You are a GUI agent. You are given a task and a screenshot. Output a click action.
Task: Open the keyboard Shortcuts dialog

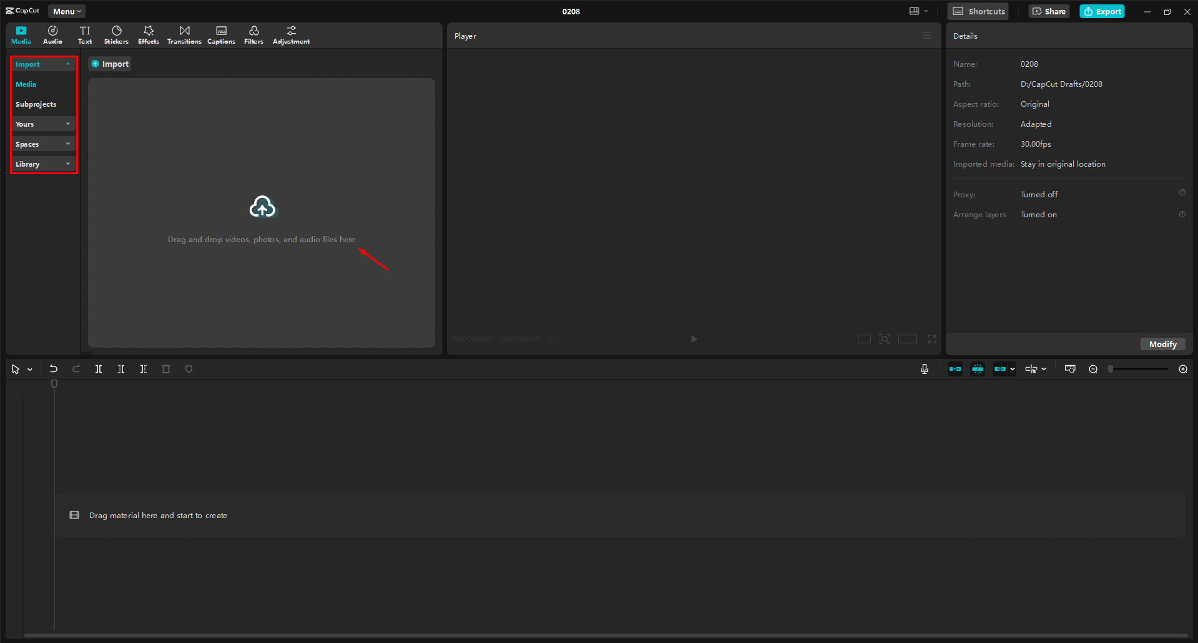977,11
